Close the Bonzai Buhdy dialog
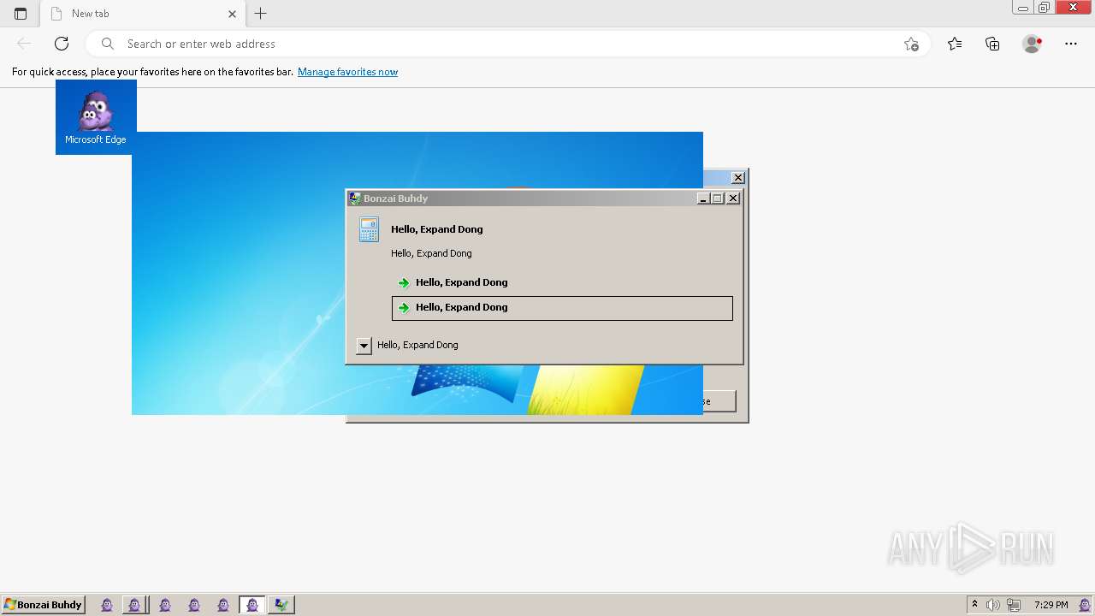 click(x=733, y=198)
